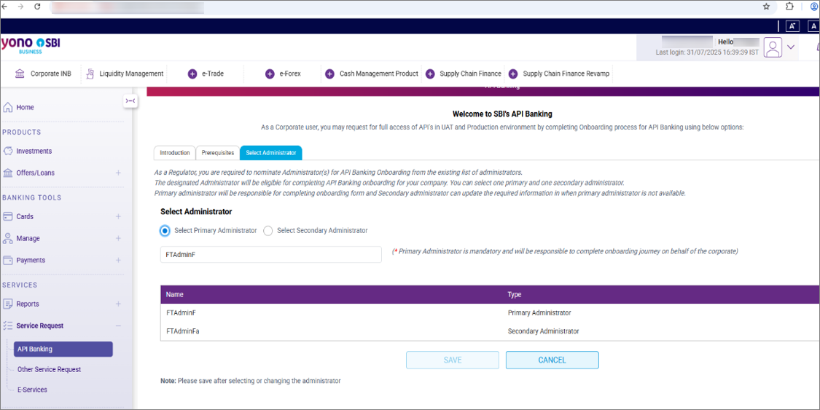This screenshot has width=820, height=410.
Task: Collapse the sidebar with the toggle icon
Action: (x=130, y=100)
